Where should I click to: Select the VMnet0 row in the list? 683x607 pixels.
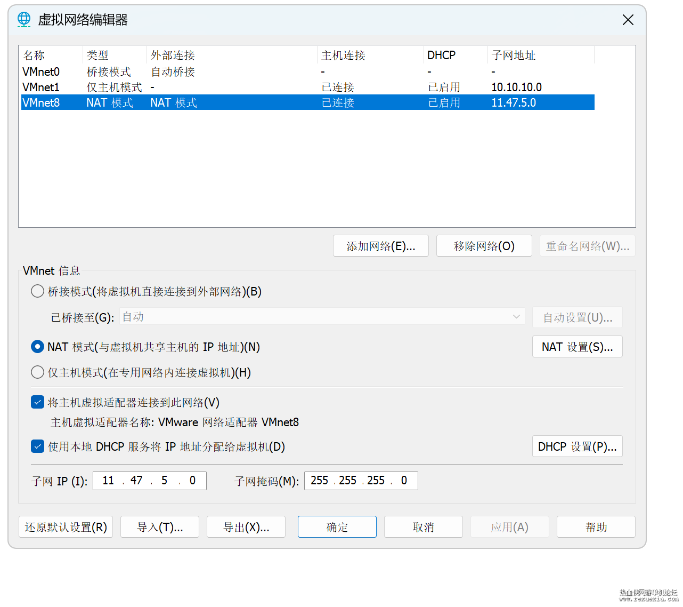[308, 71]
